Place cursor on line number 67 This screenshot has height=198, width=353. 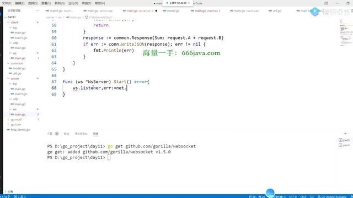pyautogui.click(x=54, y=82)
